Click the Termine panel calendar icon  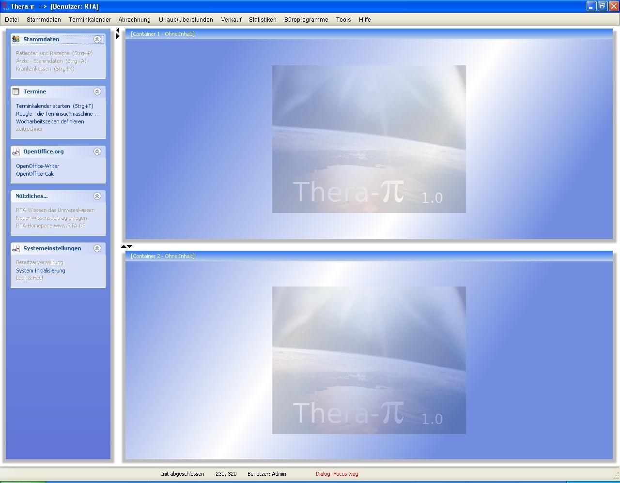16,91
